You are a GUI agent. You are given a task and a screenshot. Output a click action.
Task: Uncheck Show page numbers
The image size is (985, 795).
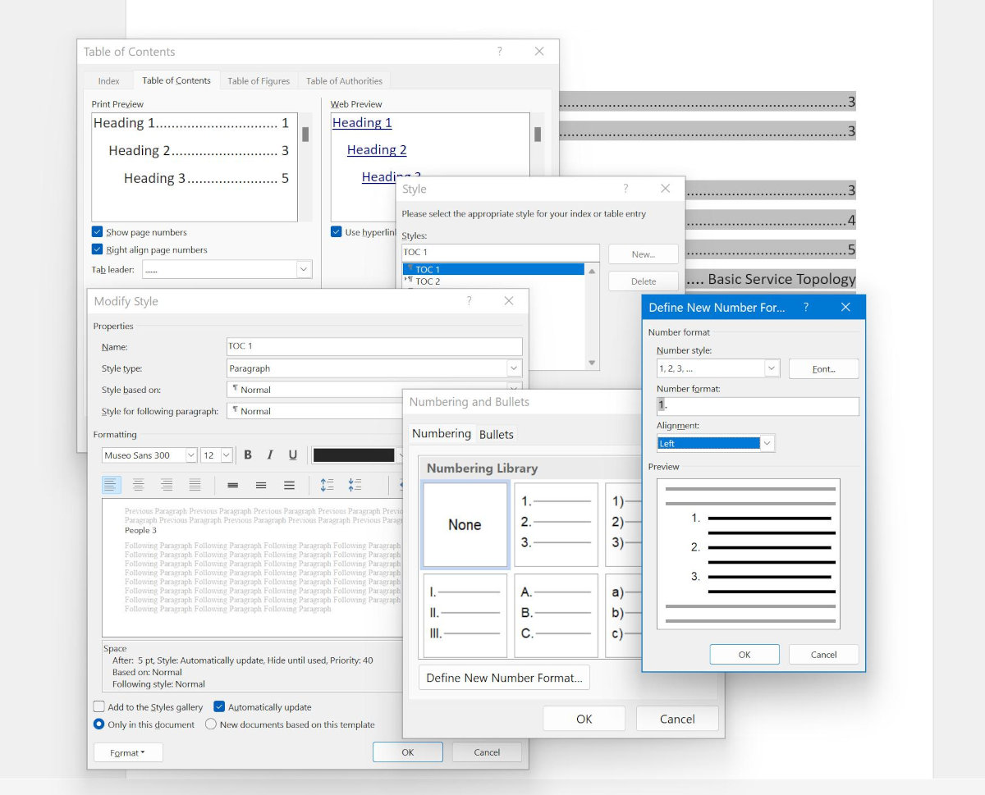click(99, 232)
